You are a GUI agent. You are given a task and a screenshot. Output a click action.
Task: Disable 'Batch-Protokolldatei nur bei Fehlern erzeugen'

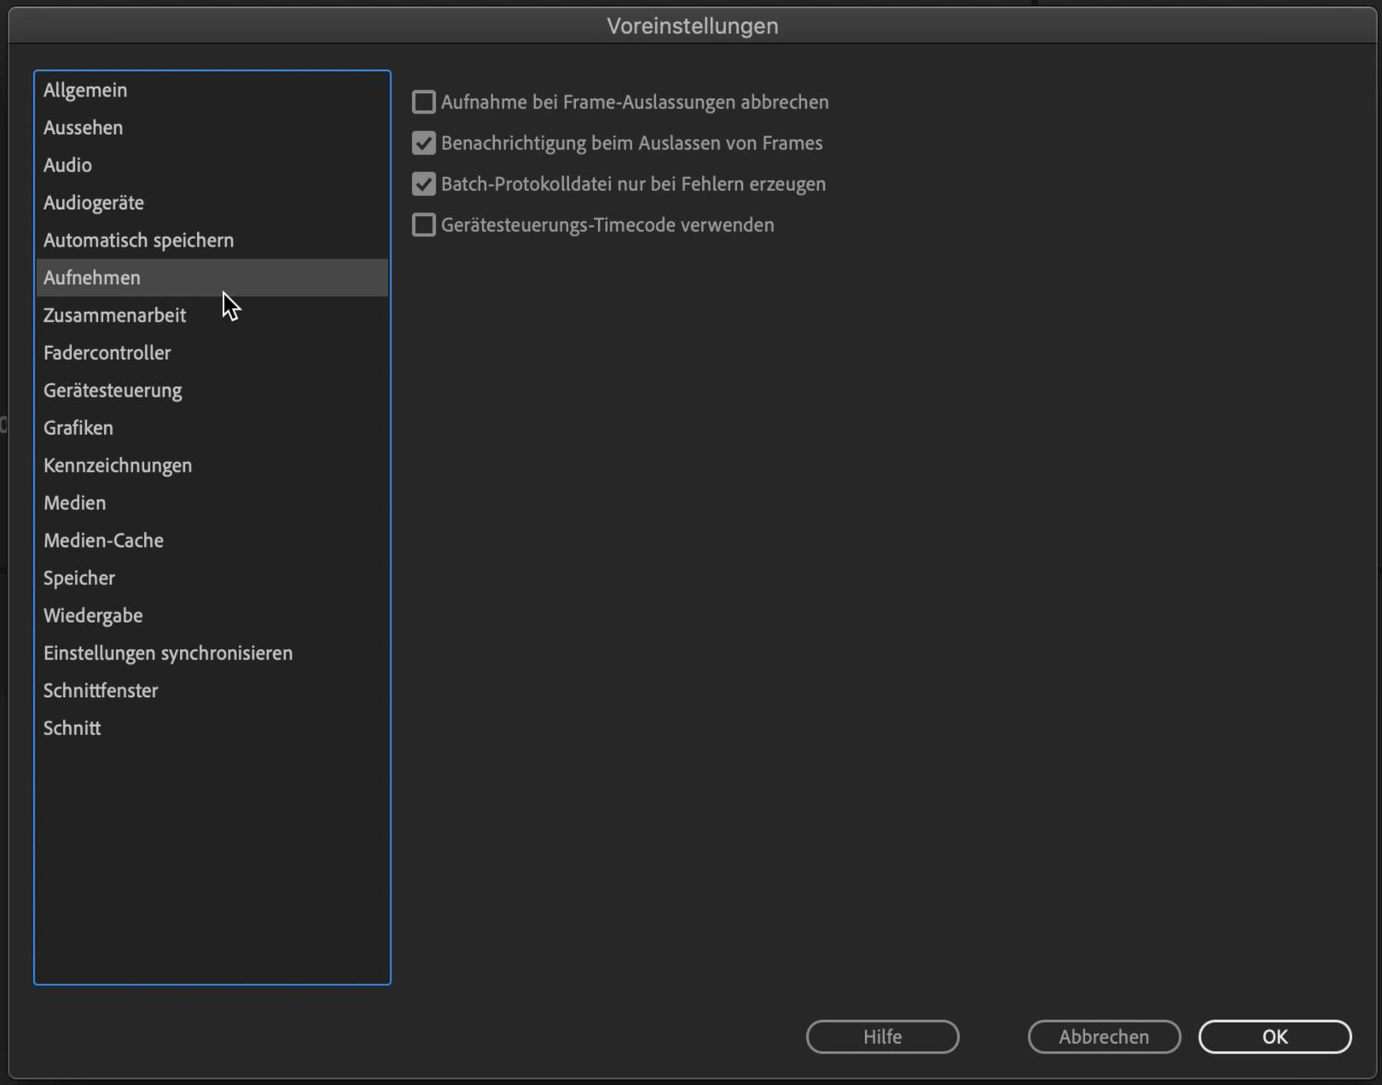(x=424, y=184)
